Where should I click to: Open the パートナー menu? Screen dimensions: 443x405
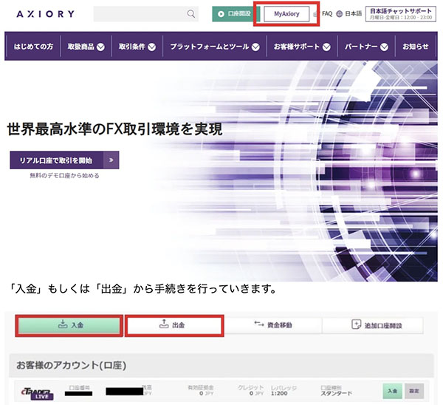click(x=361, y=47)
